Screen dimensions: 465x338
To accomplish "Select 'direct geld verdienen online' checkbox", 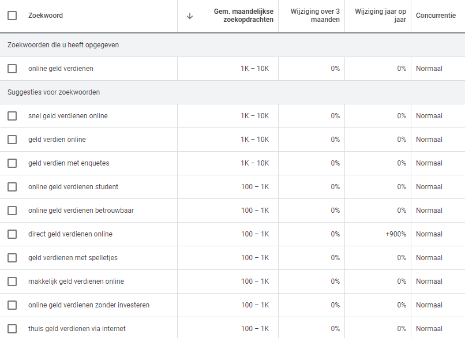I will point(12,234).
